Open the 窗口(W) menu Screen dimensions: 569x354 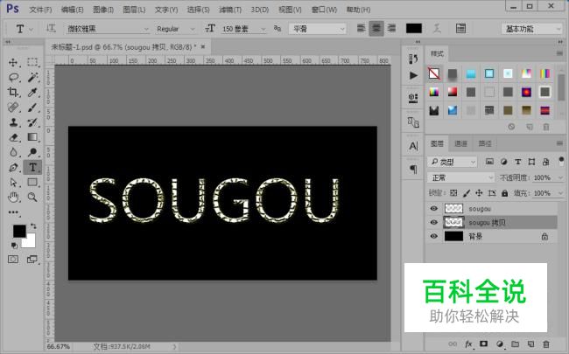point(324,10)
